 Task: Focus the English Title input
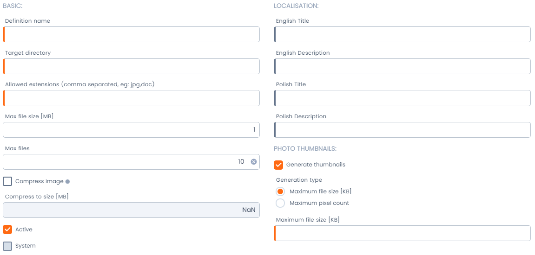(403, 34)
